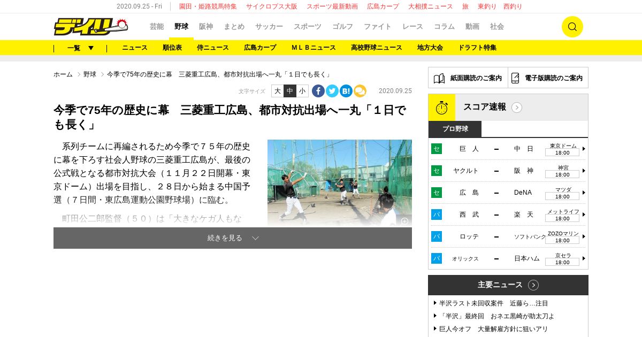Click the 神宮 18:00 time box
Image resolution: width=642 pixels, height=337 pixels.
tap(562, 174)
